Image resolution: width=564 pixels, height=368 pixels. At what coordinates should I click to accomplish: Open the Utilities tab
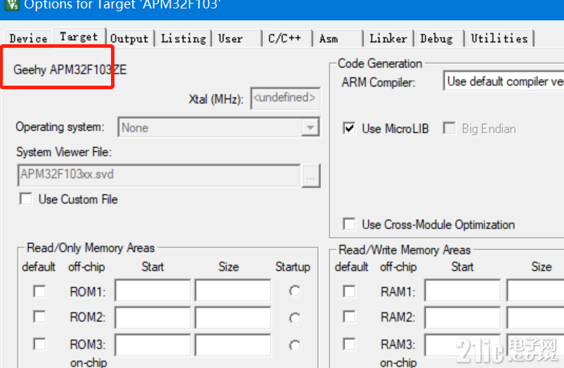(x=499, y=38)
